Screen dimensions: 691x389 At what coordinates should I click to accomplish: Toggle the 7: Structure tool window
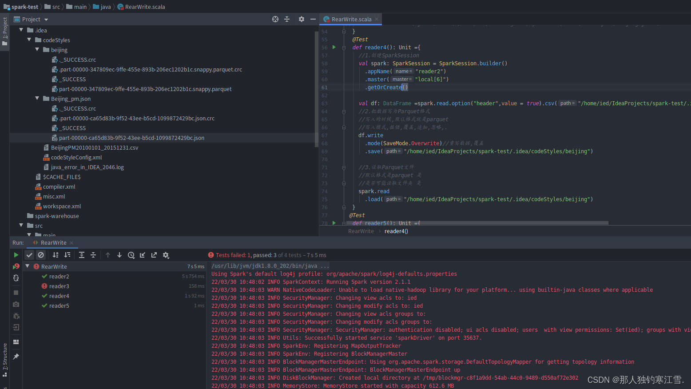(x=4, y=360)
